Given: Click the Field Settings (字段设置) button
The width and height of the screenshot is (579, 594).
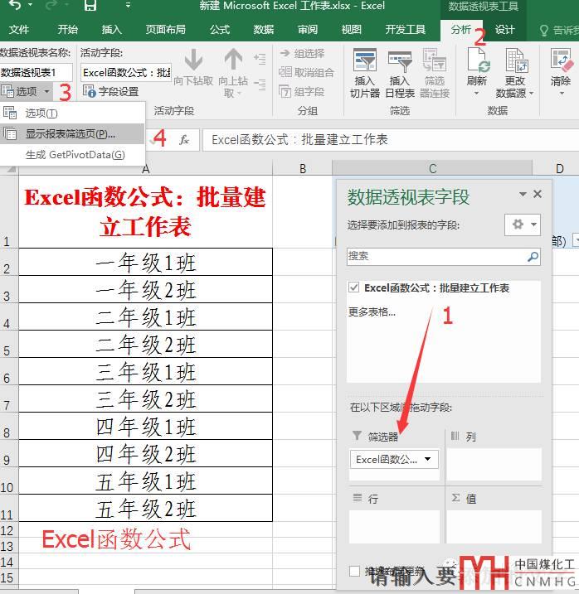Looking at the screenshot, I should 111,92.
